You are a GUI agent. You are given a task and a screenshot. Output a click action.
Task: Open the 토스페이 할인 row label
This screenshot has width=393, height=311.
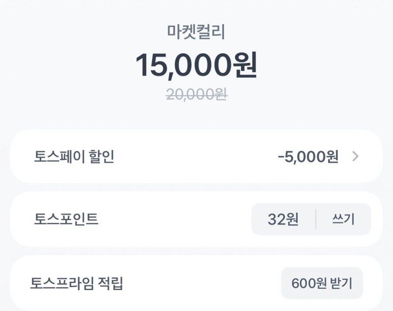(x=74, y=157)
